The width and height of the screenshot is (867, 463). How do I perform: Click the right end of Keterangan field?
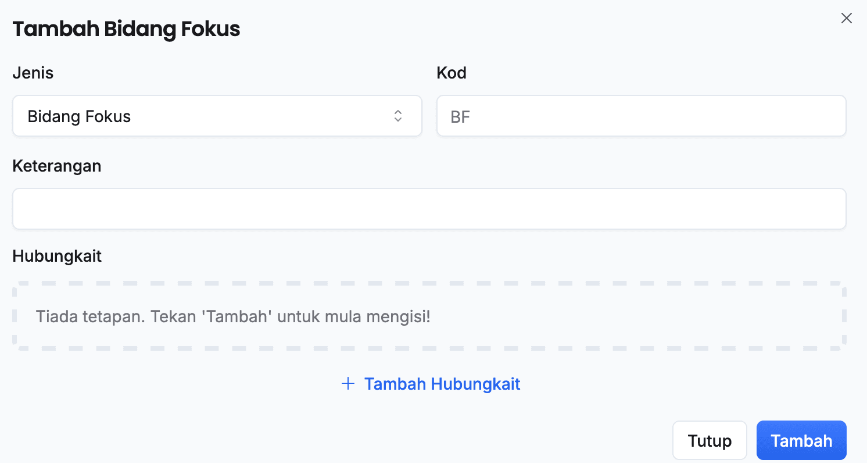825,209
